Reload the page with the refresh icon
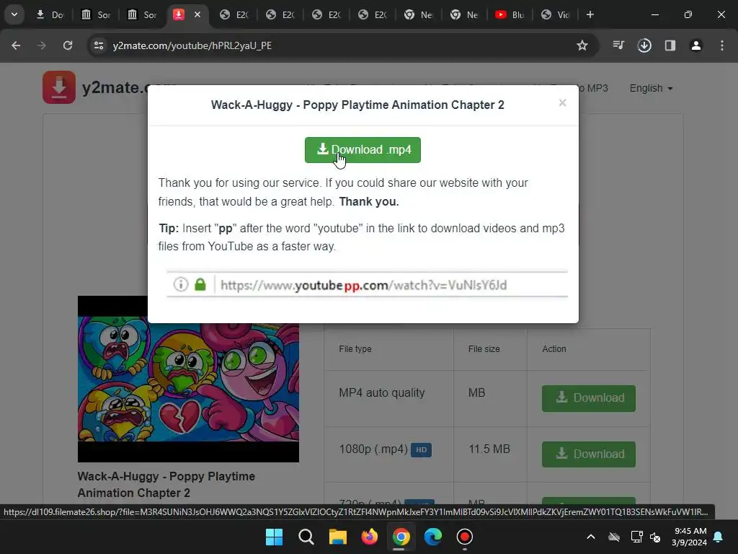 tap(68, 45)
